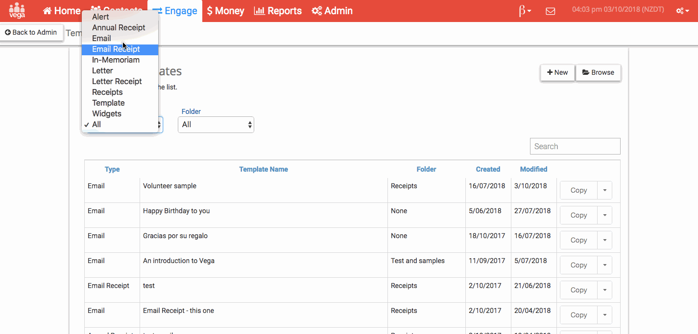The image size is (698, 334).
Task: Select Letter Receipt in the type list
Action: pos(120,81)
